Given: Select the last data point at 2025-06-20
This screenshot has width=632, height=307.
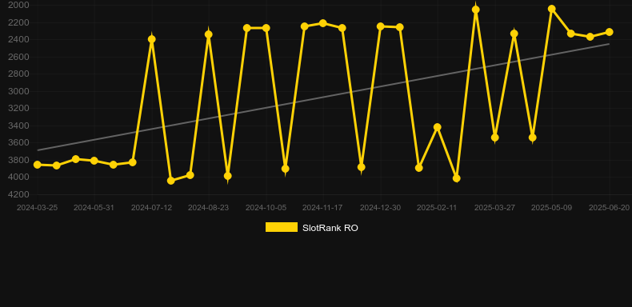Looking at the screenshot, I should coord(609,32).
